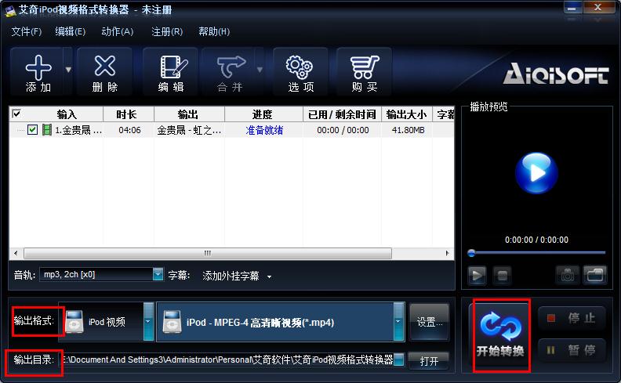Click the film icon of 1.金贵晟 row
The height and width of the screenshot is (383, 621).
coord(47,130)
